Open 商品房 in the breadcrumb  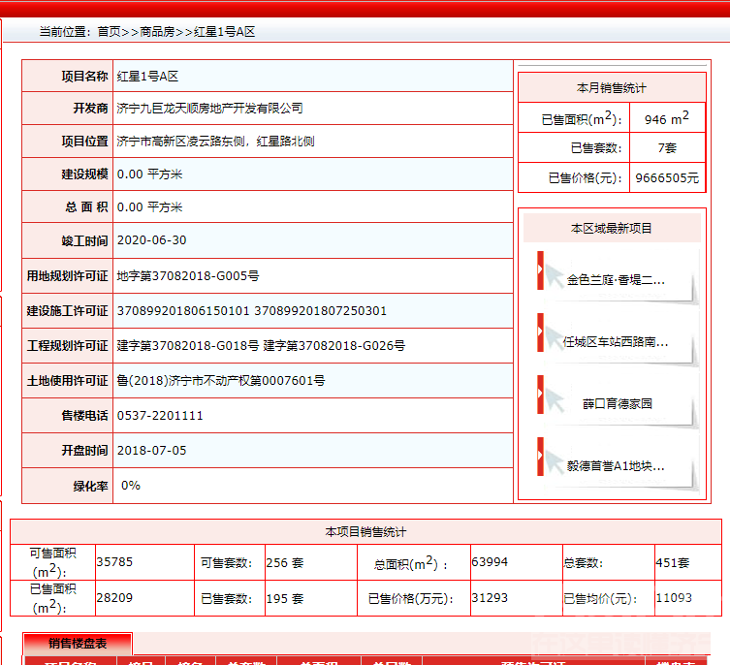(x=157, y=32)
